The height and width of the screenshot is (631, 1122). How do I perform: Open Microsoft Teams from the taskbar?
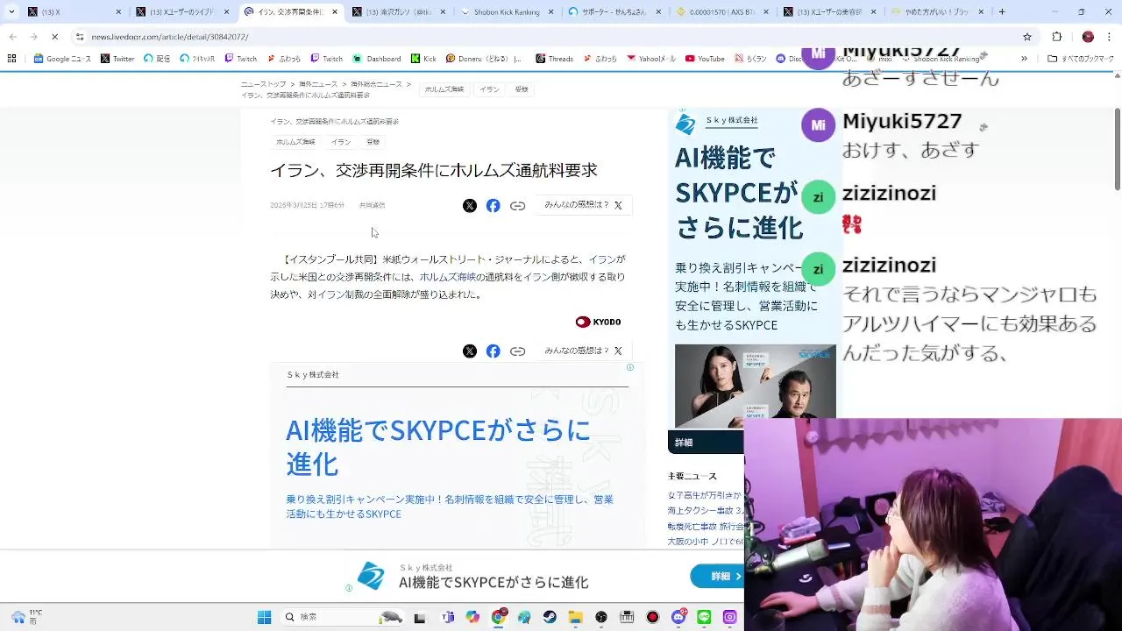pyautogui.click(x=448, y=617)
